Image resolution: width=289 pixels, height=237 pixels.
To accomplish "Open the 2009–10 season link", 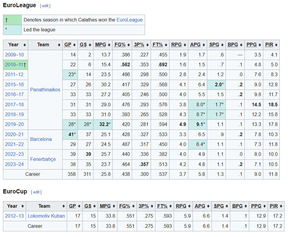I will pyautogui.click(x=14, y=55).
